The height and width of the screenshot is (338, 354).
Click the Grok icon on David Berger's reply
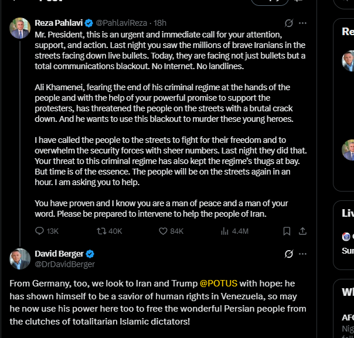(x=288, y=254)
